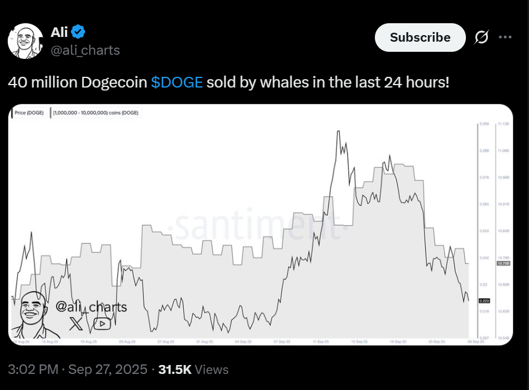
Task: Click the Price (DOGE) legend label
Action: coord(30,112)
